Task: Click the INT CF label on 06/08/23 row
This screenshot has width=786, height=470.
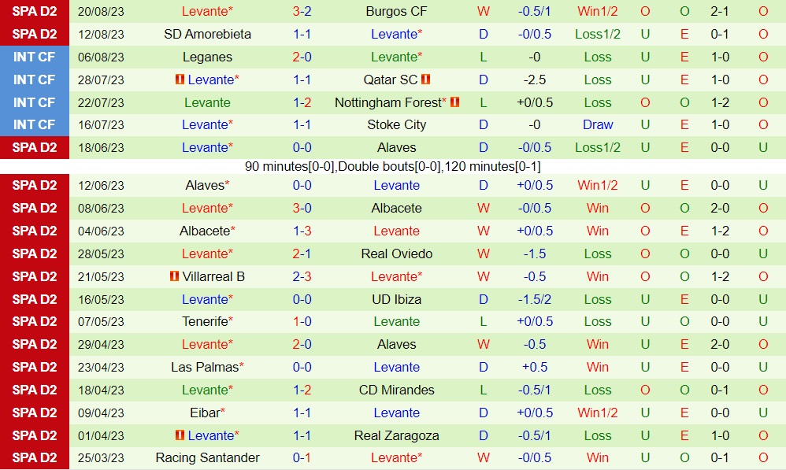Action: click(35, 57)
